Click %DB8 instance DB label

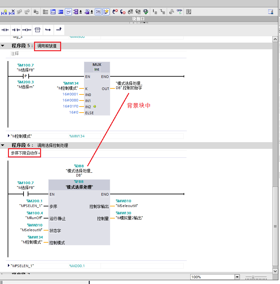click(79, 166)
